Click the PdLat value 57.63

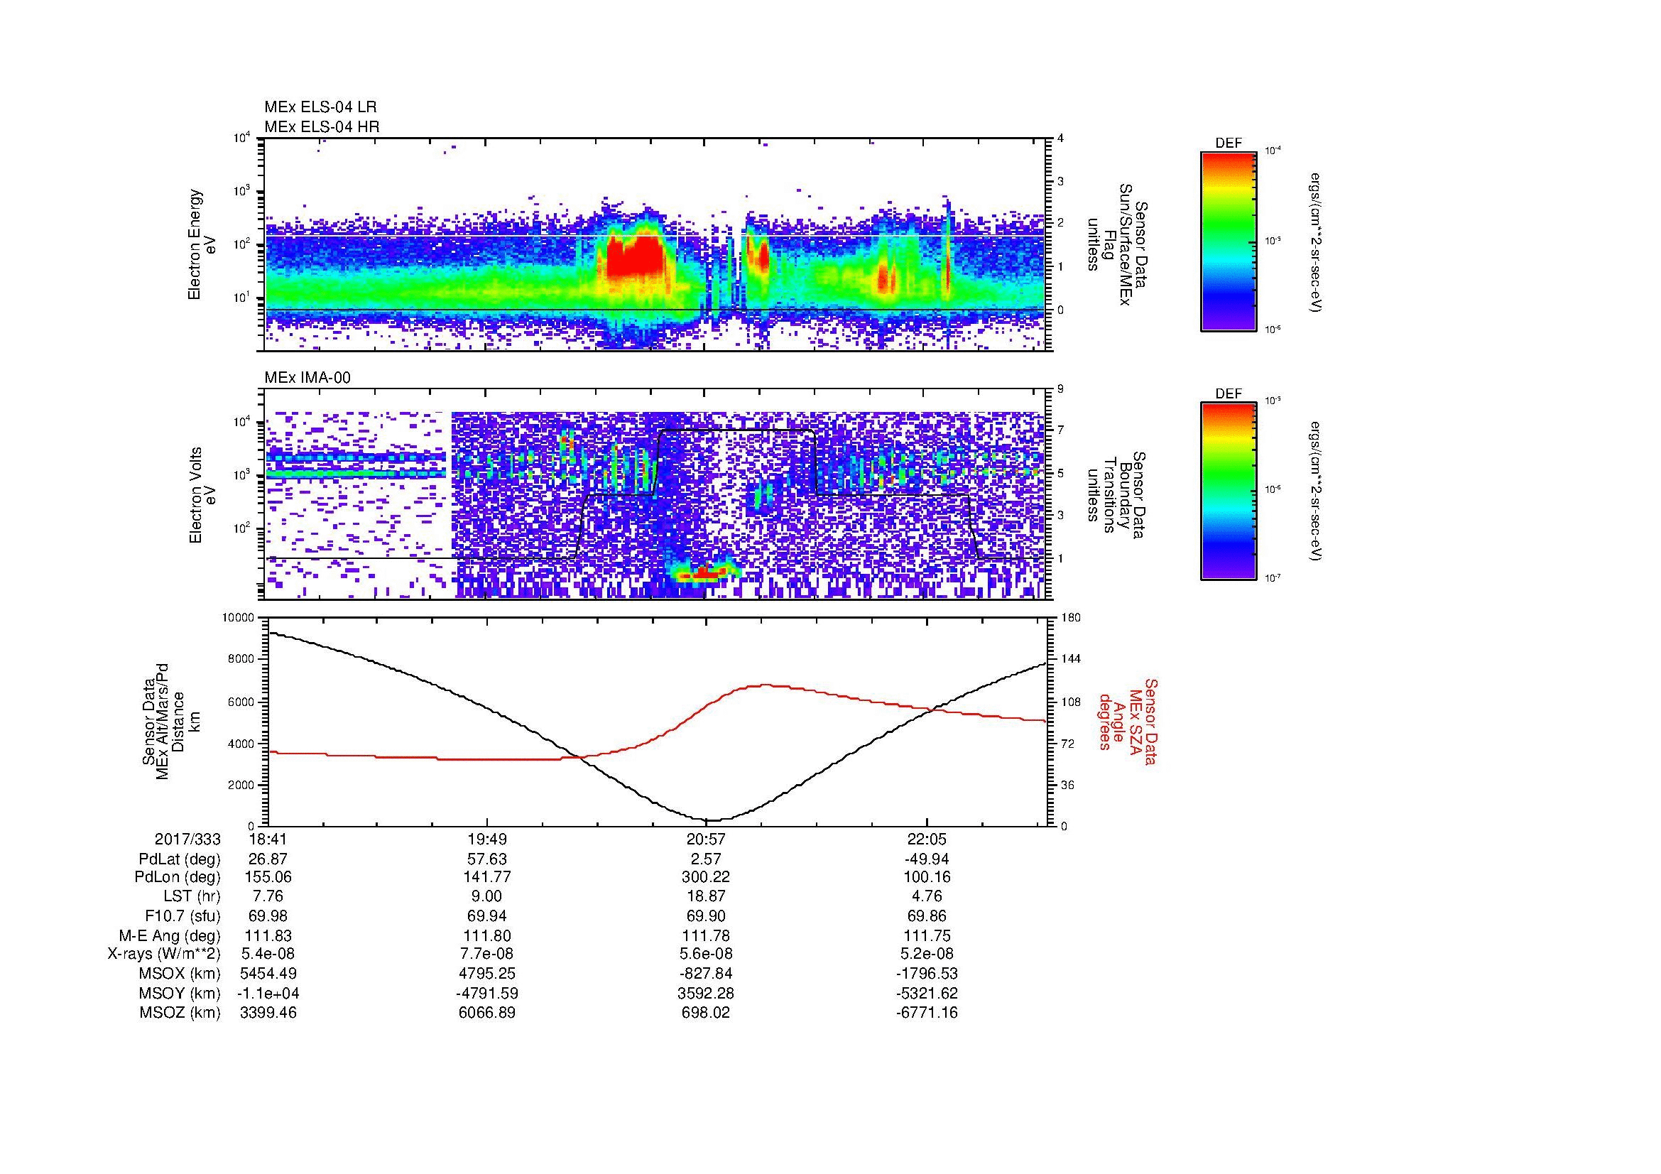pyautogui.click(x=488, y=859)
